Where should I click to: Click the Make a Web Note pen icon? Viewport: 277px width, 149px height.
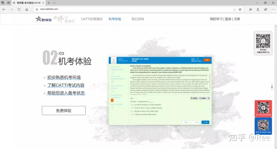[258, 9]
